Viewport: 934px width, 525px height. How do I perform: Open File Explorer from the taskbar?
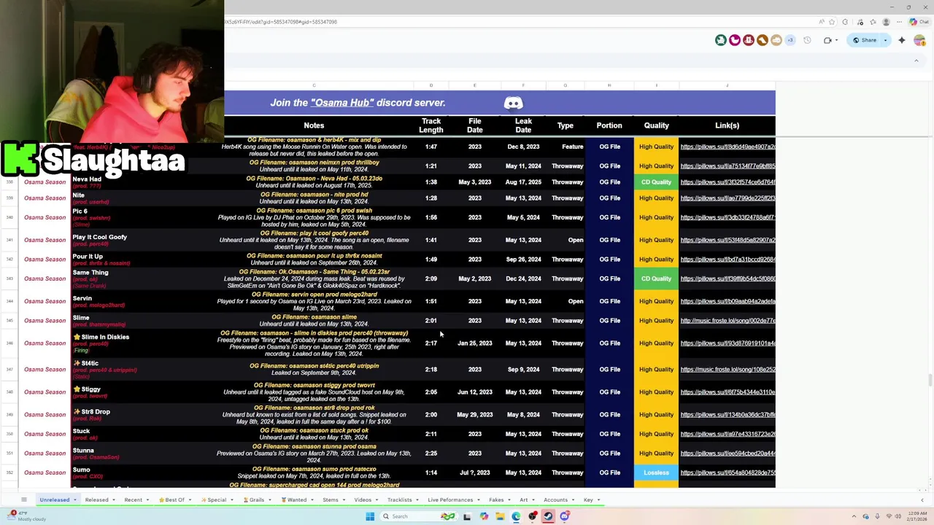pos(500,516)
